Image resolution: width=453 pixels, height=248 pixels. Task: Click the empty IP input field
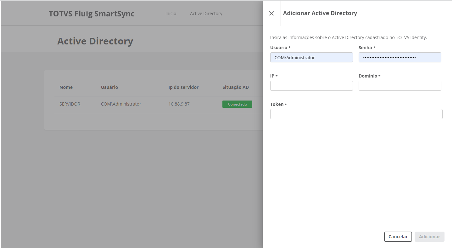(x=311, y=86)
